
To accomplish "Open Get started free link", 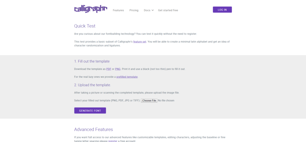I will (x=168, y=10).
